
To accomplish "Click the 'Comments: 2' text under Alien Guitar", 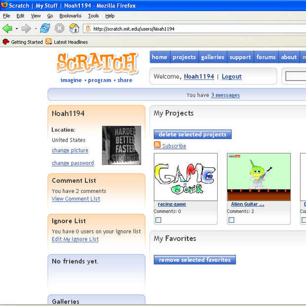I will tap(240, 211).
